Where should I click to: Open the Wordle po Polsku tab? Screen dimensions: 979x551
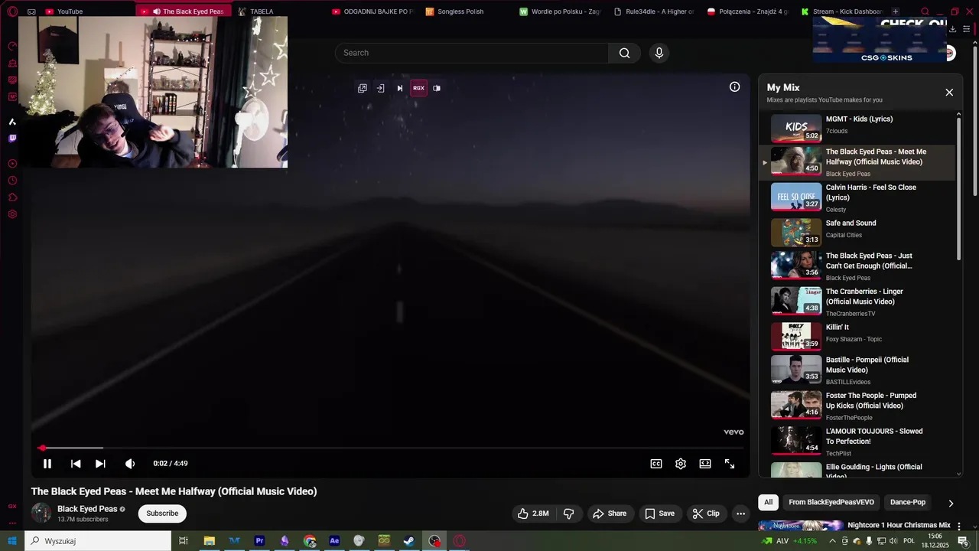click(x=561, y=11)
